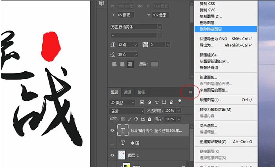Filter layers by adjustment layer kind
This screenshot has height=167, width=275.
point(149,102)
